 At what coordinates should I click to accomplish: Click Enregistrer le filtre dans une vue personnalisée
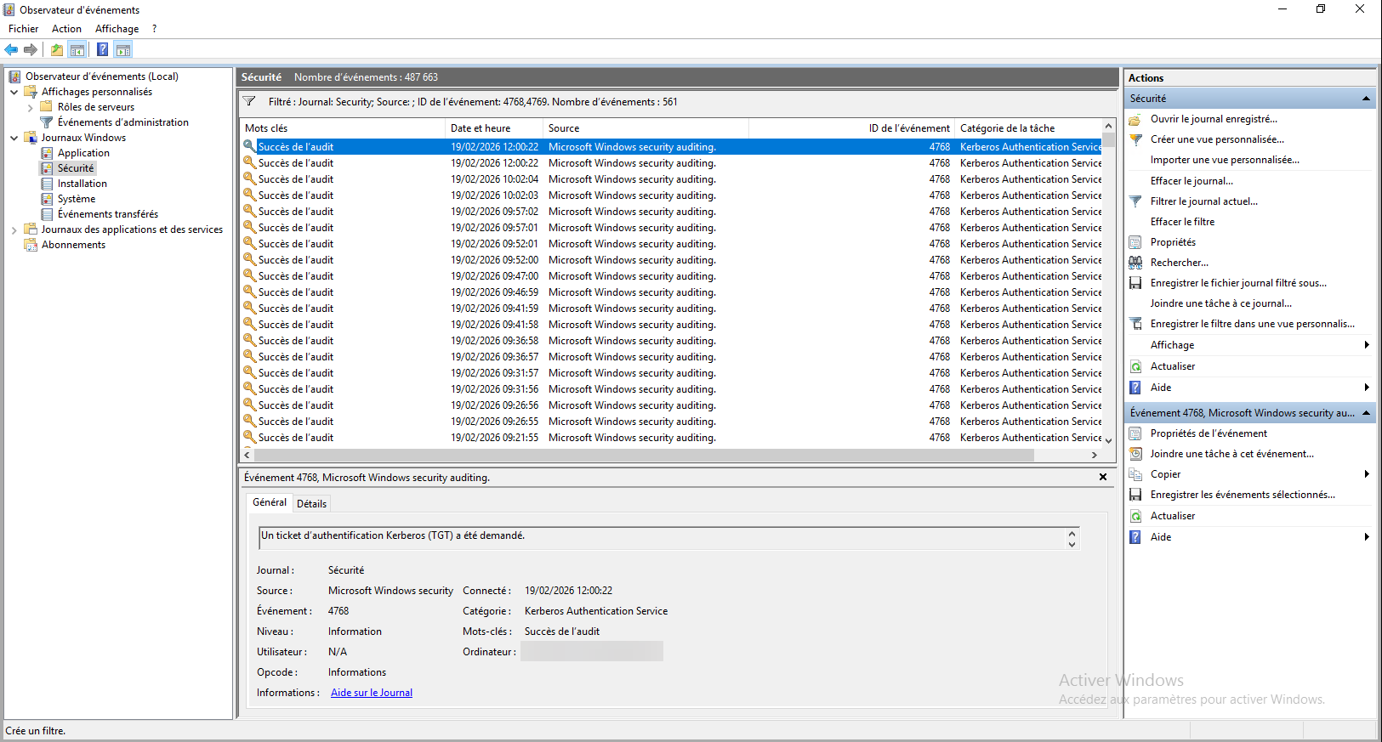(1253, 324)
